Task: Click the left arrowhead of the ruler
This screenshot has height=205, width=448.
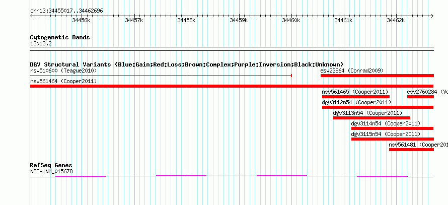Action: [x=31, y=16]
